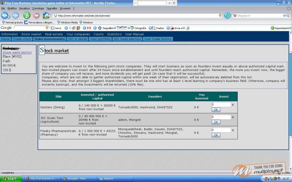Switch to Immagine - Paint taskbar window
Screen dimensions: 292x182
pos(78,179)
